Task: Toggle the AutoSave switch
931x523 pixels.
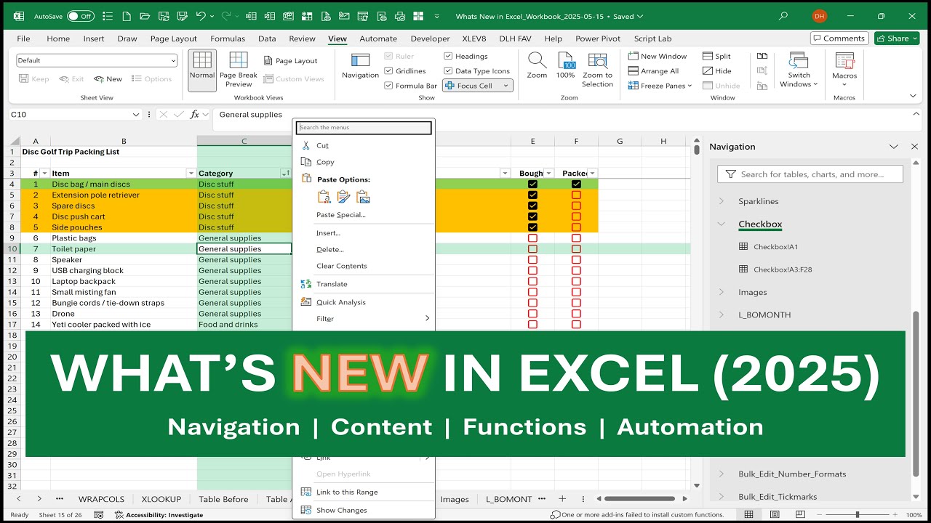Action: coord(81,16)
